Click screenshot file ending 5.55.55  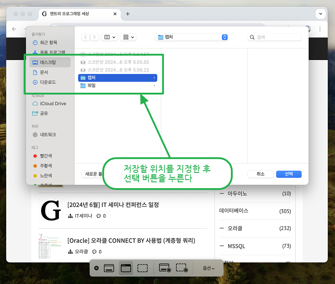pyautogui.click(x=118, y=62)
